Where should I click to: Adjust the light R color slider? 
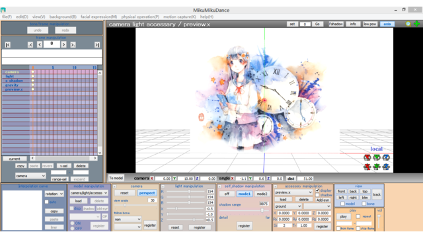[x=186, y=191]
